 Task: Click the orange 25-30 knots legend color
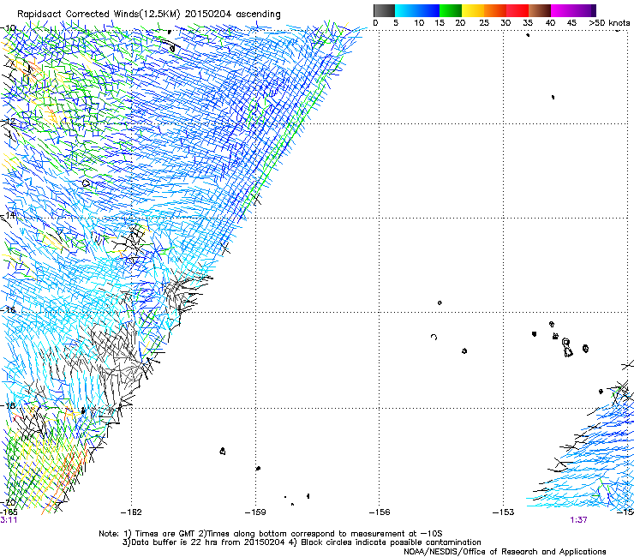tap(495, 10)
